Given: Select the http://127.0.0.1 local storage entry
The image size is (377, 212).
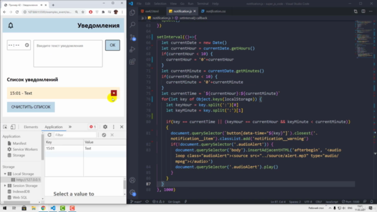Looking at the screenshot, I should click(x=25, y=180).
